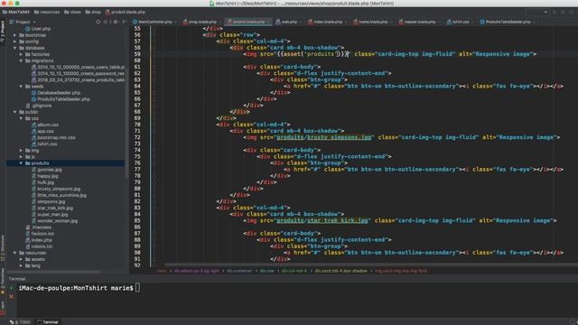The height and width of the screenshot is (325, 578).
Task: Expand the config folder
Action: (15, 42)
